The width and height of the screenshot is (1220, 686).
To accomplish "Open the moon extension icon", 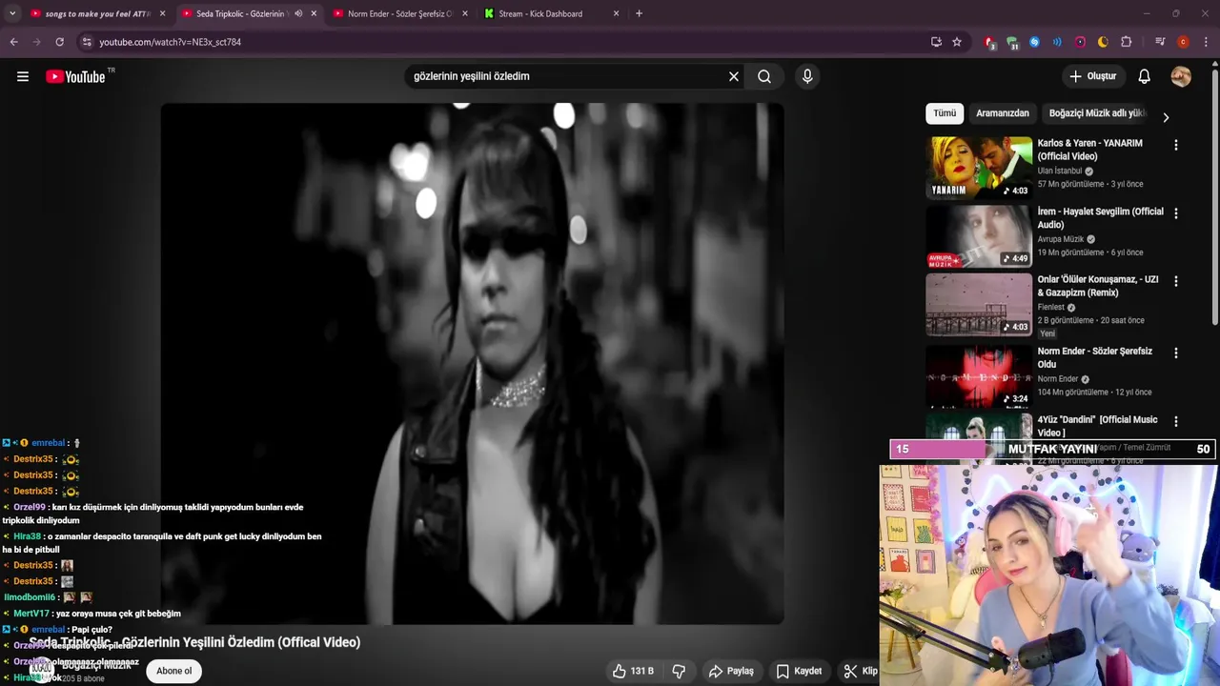I will [x=1103, y=42].
